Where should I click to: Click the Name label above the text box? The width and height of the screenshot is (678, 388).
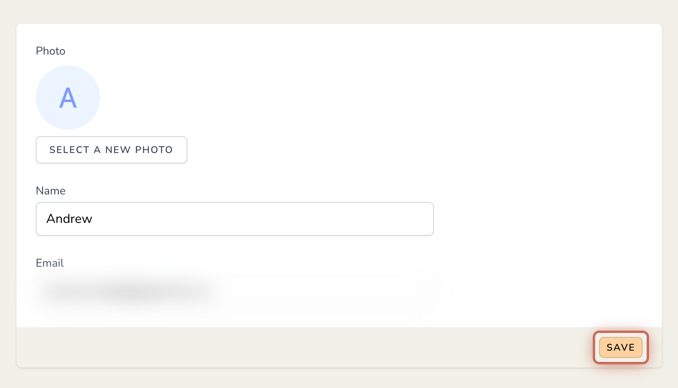(51, 191)
